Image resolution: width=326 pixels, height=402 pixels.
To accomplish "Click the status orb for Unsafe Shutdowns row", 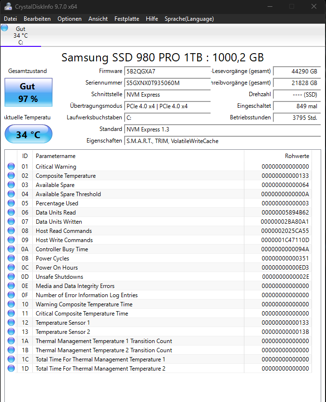I will click(x=11, y=277).
